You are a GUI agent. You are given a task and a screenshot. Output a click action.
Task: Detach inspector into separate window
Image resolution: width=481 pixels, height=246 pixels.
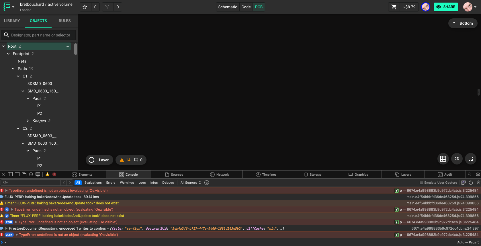click(24, 174)
